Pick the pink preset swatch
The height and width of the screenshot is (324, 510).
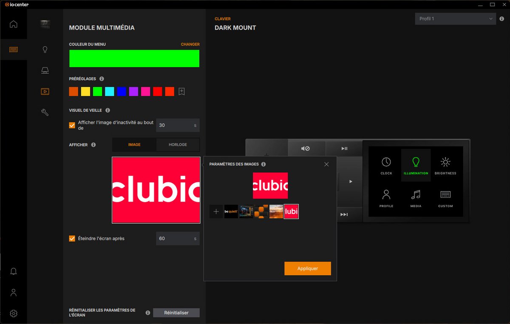click(x=146, y=91)
